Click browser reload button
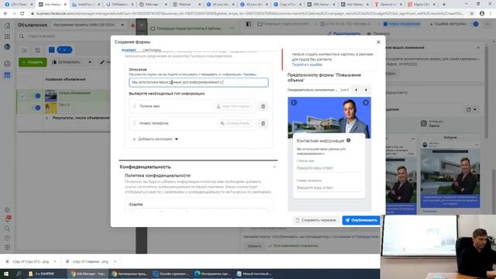Viewport: 496px width, 279px height. coord(22,14)
